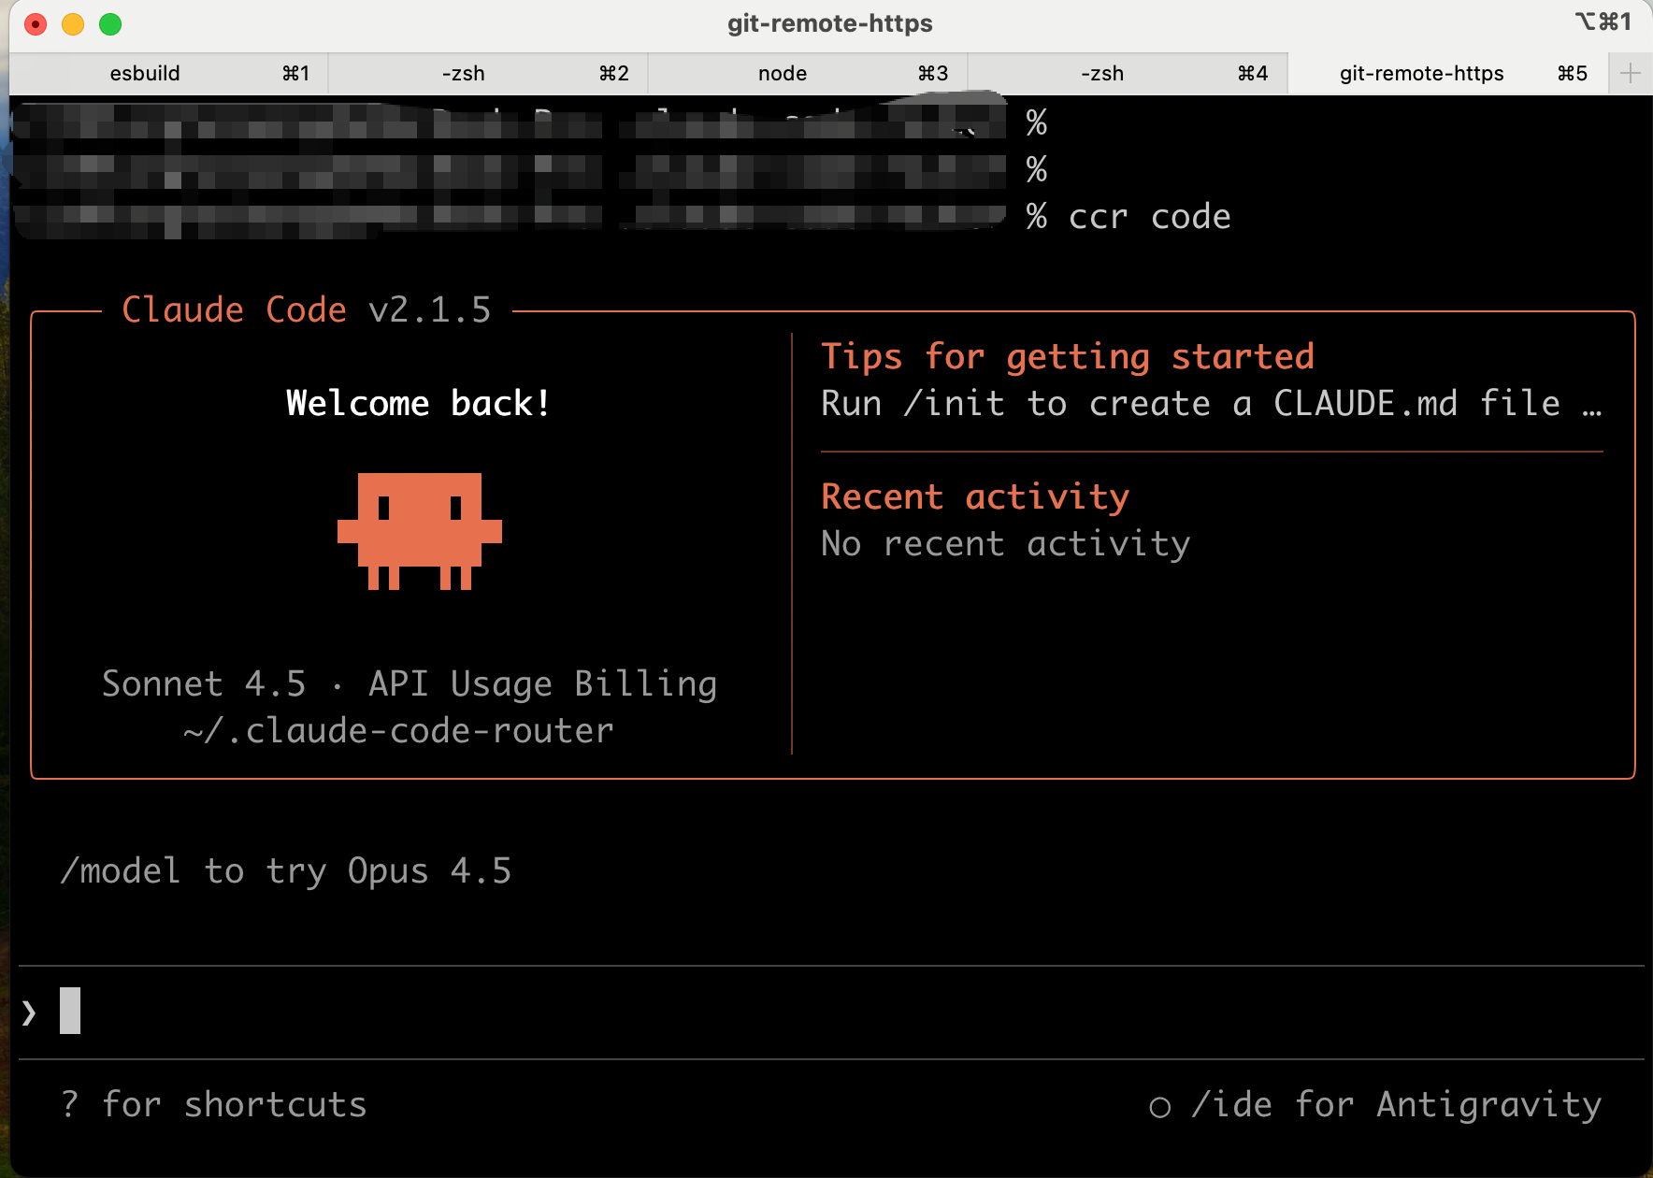Viewport: 1653px width, 1178px height.
Task: Switch to the esbuild tab
Action: [145, 73]
